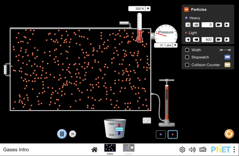Switch to the Laws screen tab
239x156 pixels.
tap(129, 150)
